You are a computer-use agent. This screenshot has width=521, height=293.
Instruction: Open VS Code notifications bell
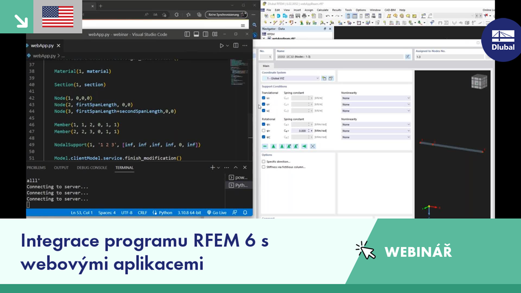click(x=245, y=213)
